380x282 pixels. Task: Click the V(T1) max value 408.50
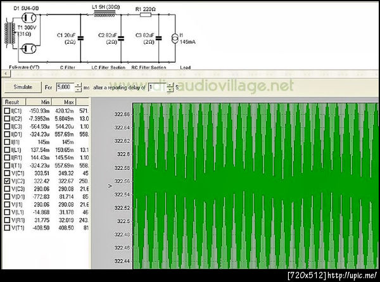[x=66, y=228]
